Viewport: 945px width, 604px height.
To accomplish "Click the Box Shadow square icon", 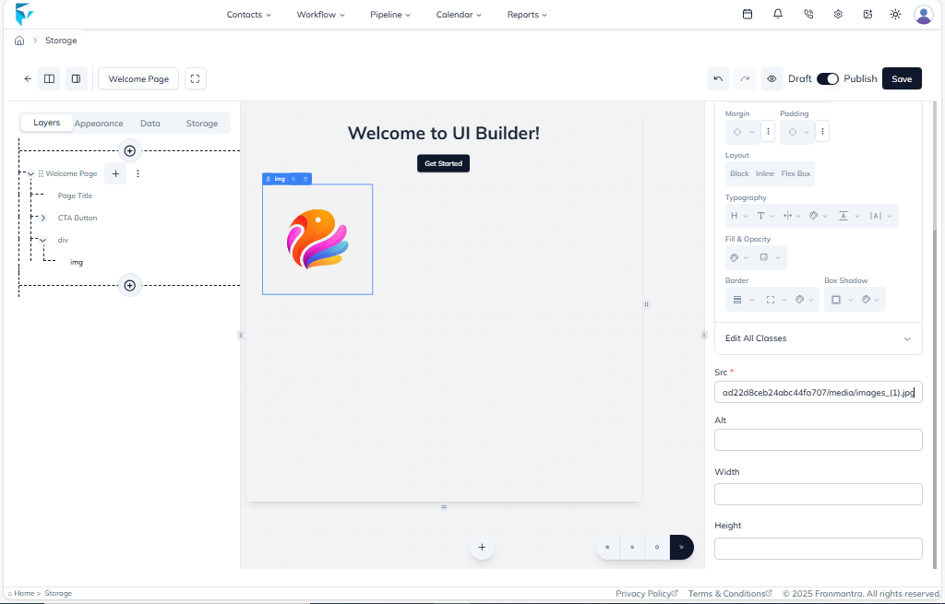I will coord(834,299).
